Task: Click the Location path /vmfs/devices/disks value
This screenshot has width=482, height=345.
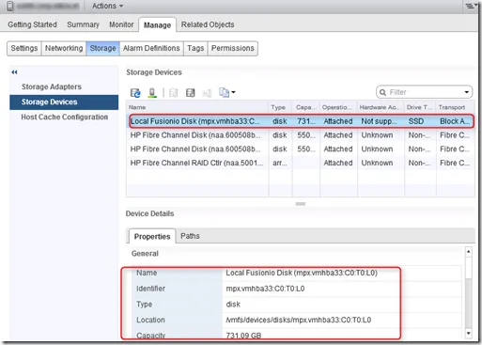Action: click(x=299, y=320)
